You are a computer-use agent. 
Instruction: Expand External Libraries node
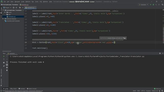point(3,19)
